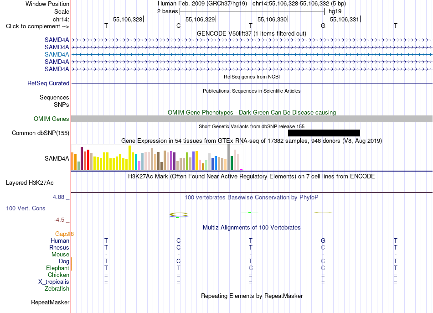
Task: Click the Window Position label
Action: point(47,4)
